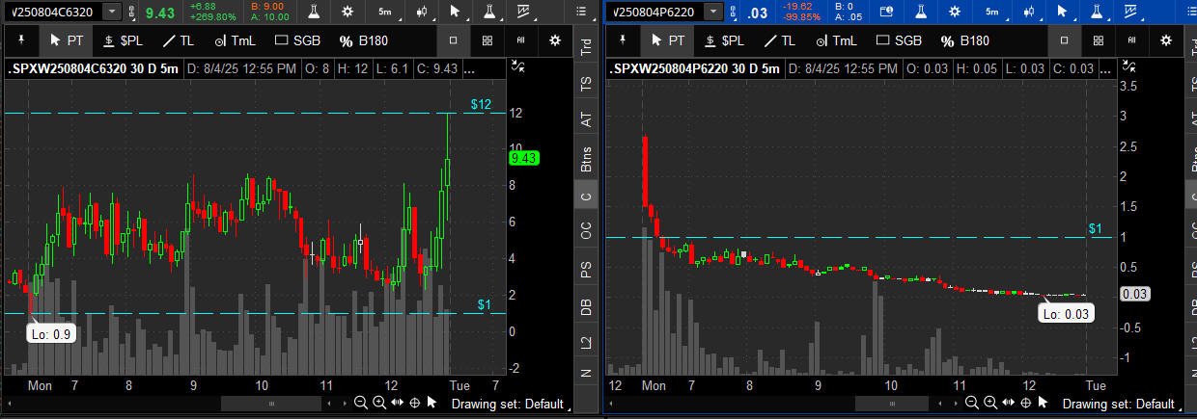
Task: Open the 5m timeframe dropdown on right chart
Action: [991, 12]
